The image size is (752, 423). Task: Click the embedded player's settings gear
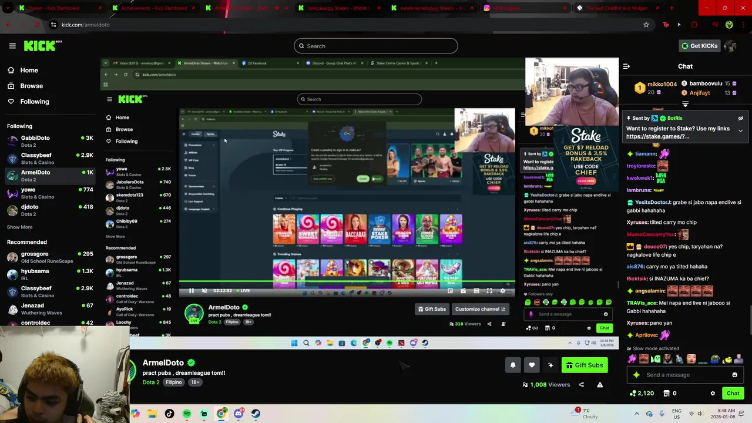click(502, 291)
